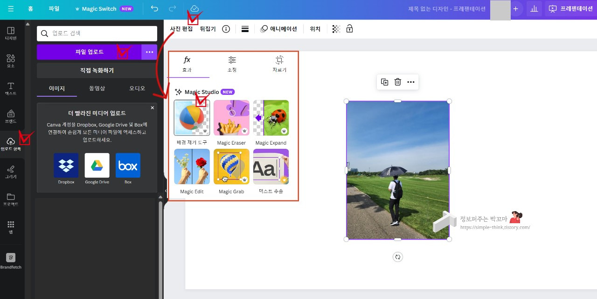Click the Magic Studio heading
597x299 pixels.
201,92
